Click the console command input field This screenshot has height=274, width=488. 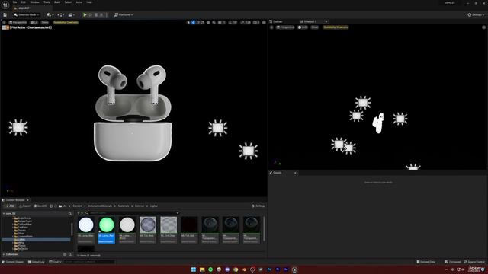(x=89, y=262)
